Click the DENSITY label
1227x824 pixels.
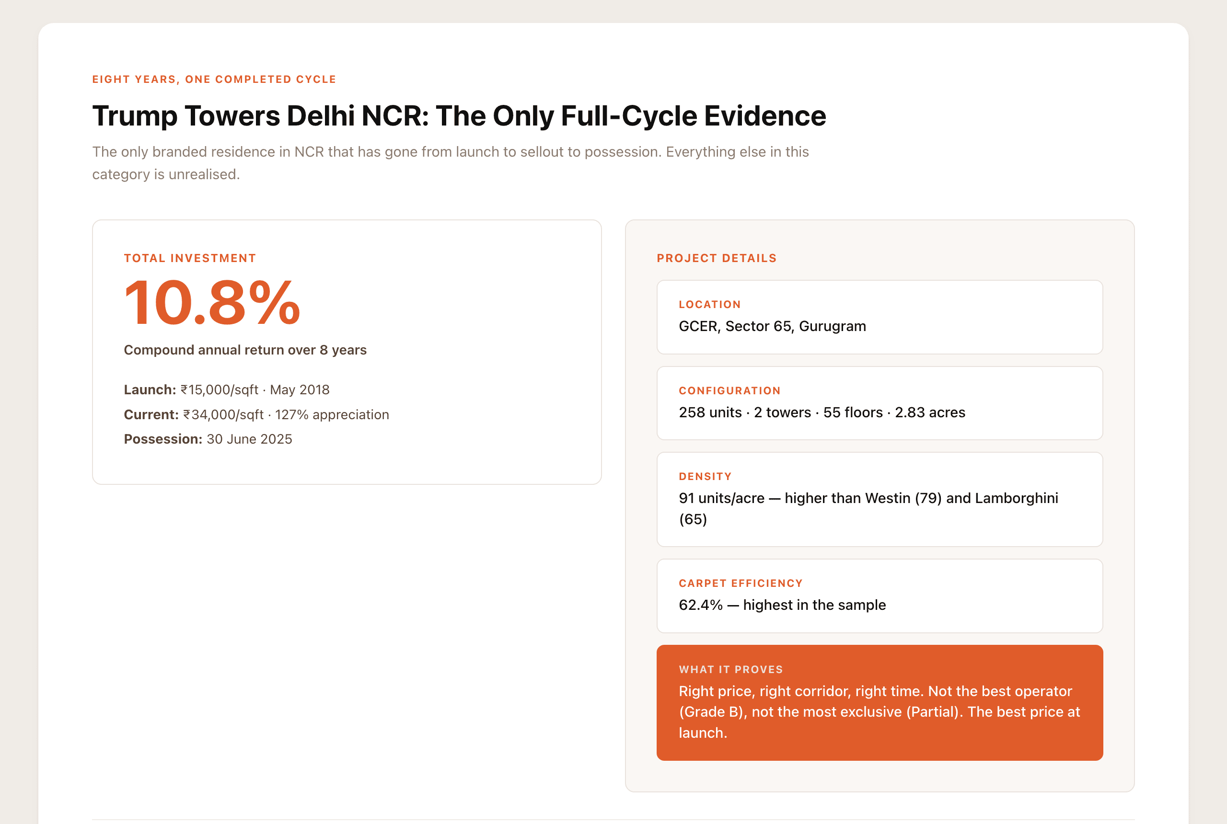click(705, 477)
